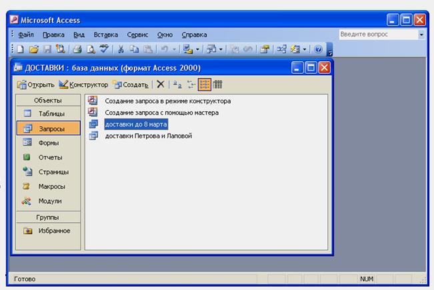Click the Введите вопрос help field
434x290 pixels.
pyautogui.click(x=379, y=35)
